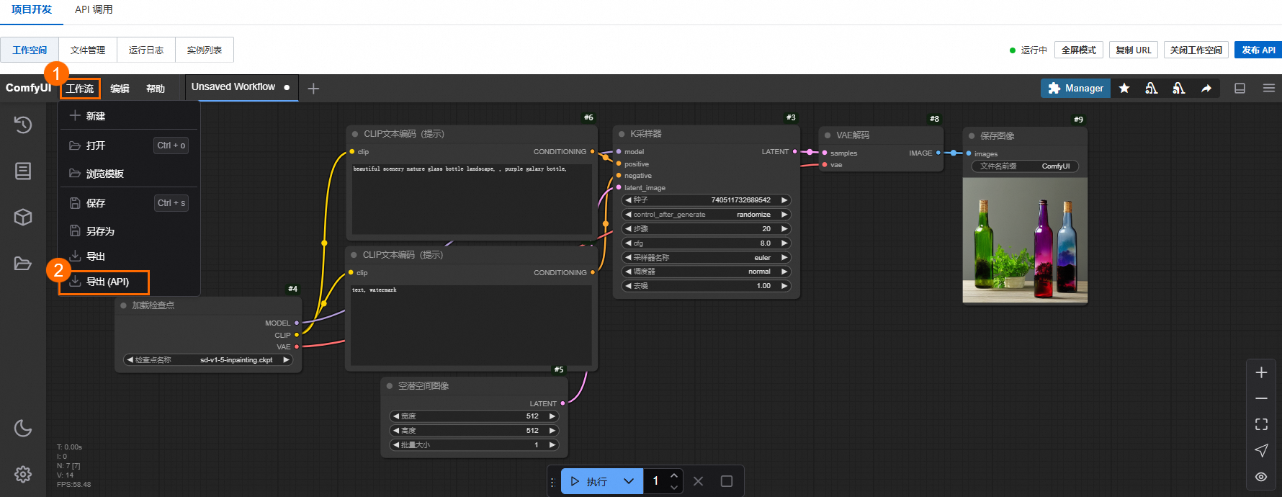Toggle link visibility eye icon
The image size is (1282, 497).
[x=1261, y=476]
